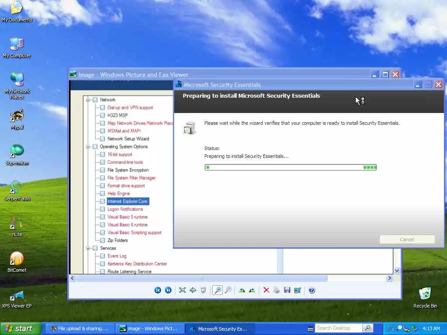Click the scroll down arrow in viewer
Image resolution: width=447 pixels, height=335 pixels.
397,270
